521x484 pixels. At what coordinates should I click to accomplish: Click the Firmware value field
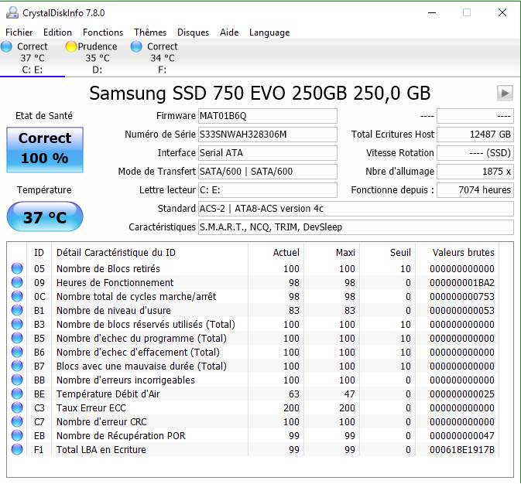[267, 116]
